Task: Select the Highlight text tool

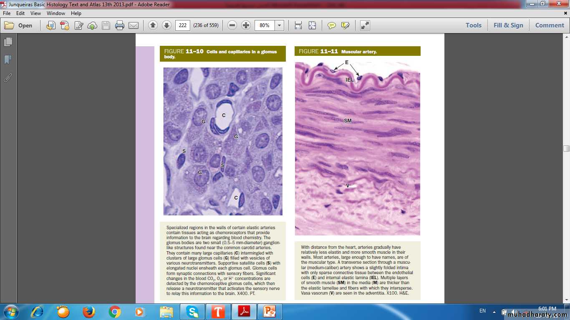Action: click(345, 25)
